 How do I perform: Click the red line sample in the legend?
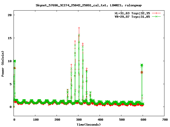[156, 13]
